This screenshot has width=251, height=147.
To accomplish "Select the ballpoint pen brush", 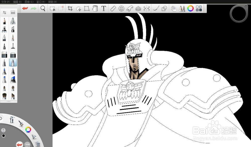I will pyautogui.click(x=4, y=38).
